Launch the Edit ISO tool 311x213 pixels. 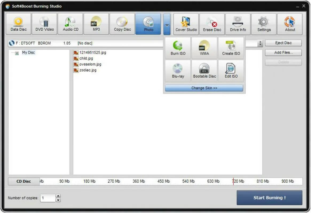(231, 71)
